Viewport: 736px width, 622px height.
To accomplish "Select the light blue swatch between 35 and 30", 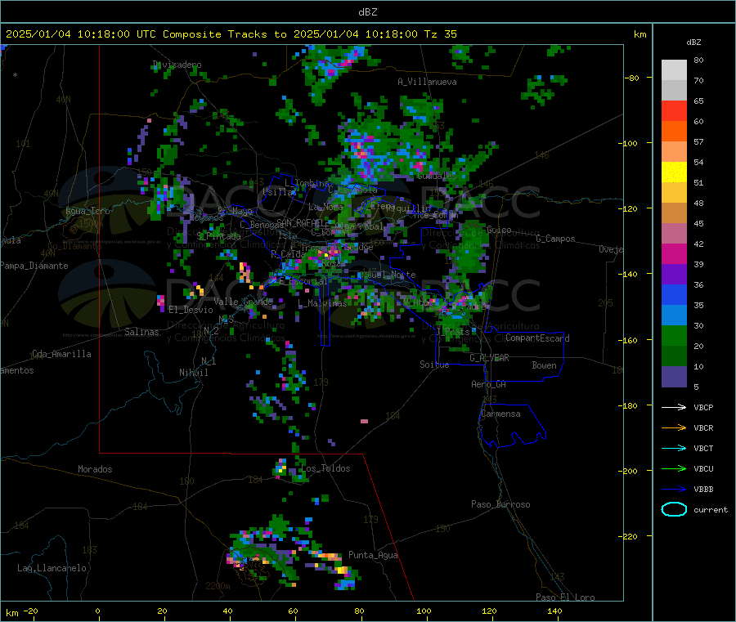I will tap(674, 315).
